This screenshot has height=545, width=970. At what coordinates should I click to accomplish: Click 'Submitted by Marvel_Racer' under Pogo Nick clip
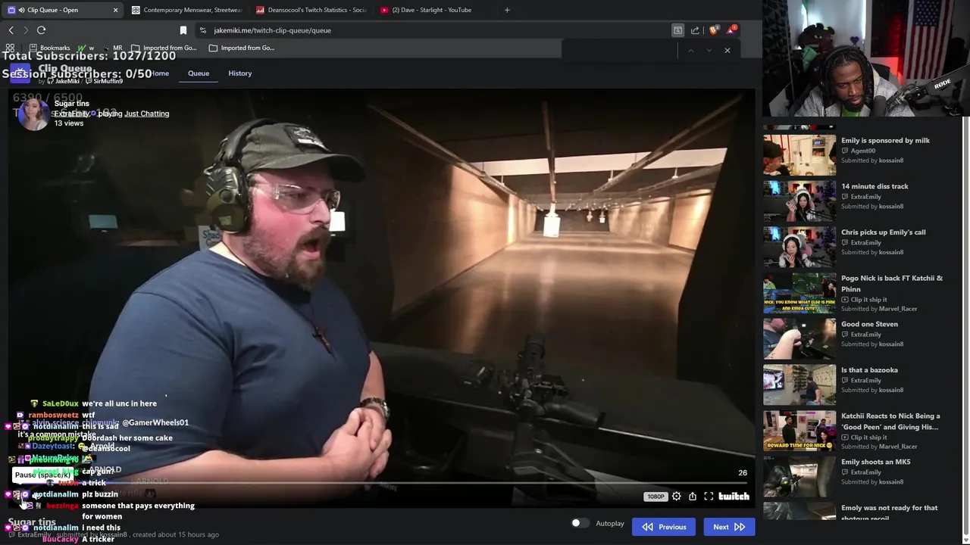(879, 309)
